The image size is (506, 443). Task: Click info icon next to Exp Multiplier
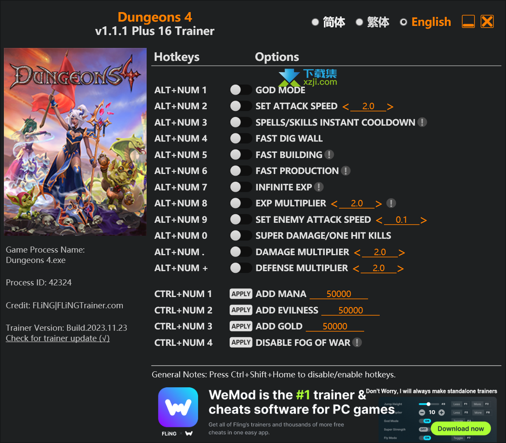click(x=391, y=203)
